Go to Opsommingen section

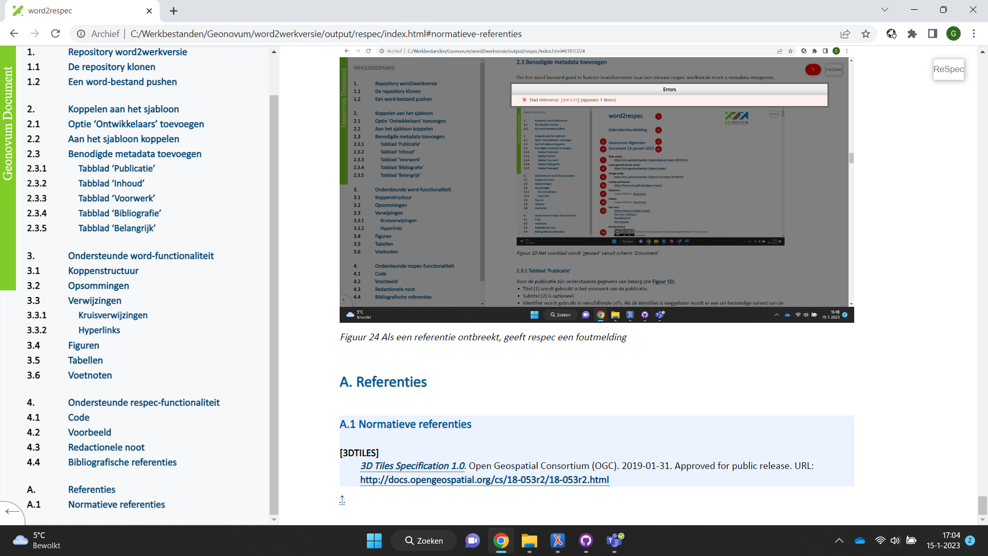tap(99, 286)
